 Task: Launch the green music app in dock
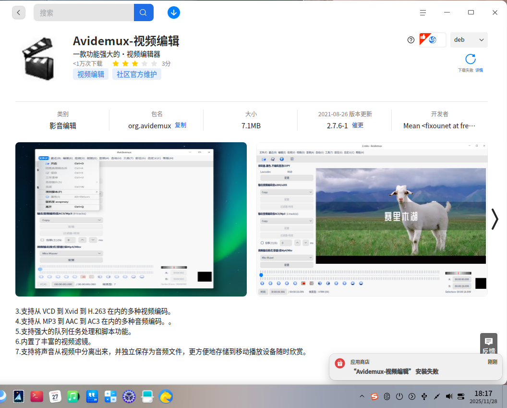[x=73, y=396]
